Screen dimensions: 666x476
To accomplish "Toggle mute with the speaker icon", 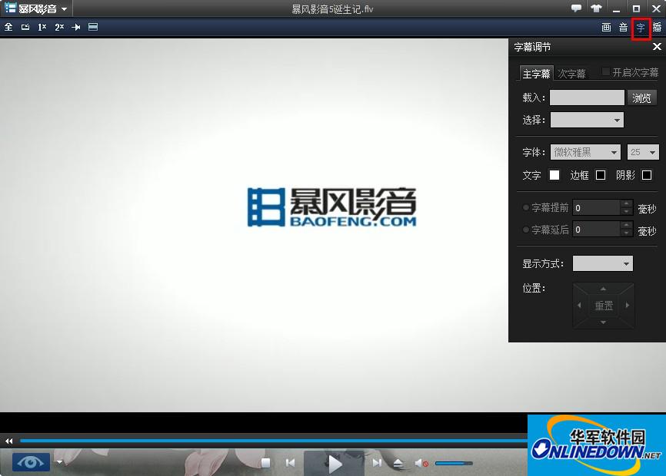I will pos(421,463).
